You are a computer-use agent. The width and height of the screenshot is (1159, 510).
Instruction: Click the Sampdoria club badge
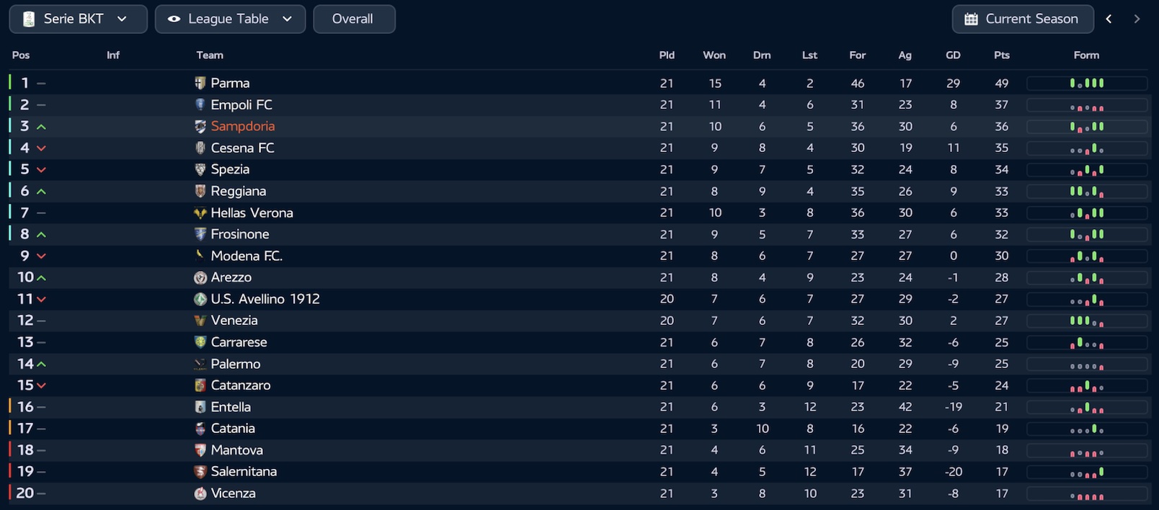pyautogui.click(x=200, y=126)
